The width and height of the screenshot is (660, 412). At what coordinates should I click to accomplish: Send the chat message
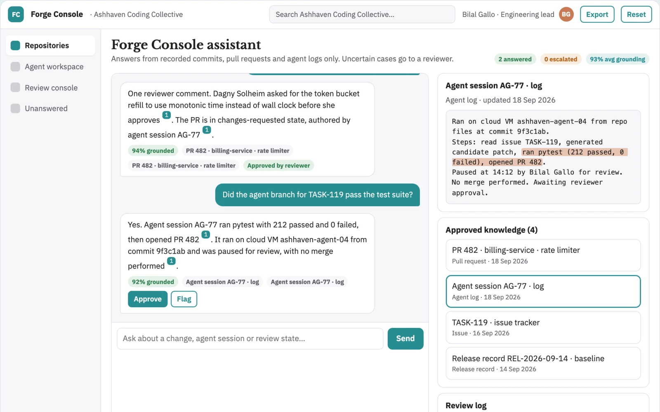click(x=405, y=339)
